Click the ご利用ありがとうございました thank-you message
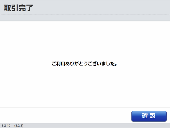The height and width of the screenshot is (128, 170). coord(84,64)
